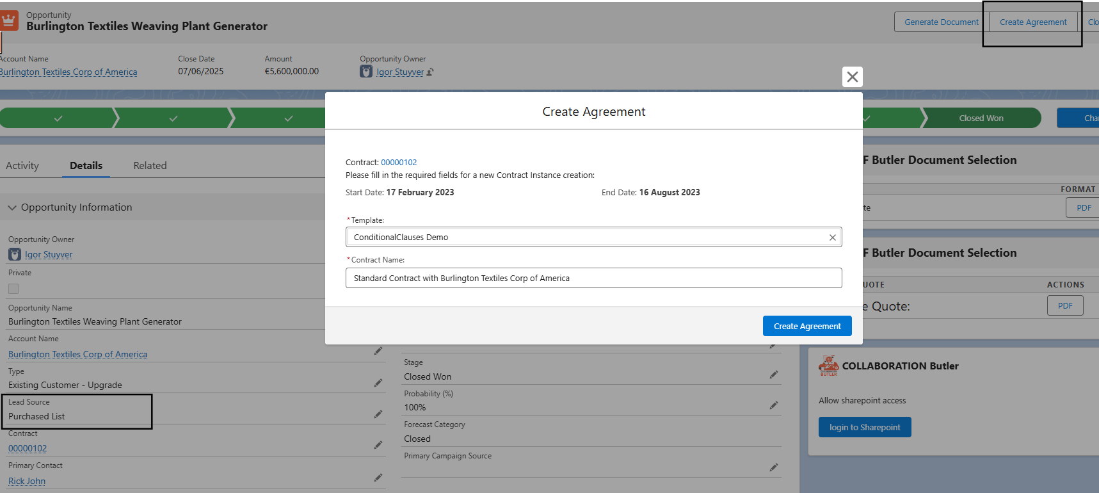
Task: Select the second completed path stage
Action: click(x=173, y=118)
